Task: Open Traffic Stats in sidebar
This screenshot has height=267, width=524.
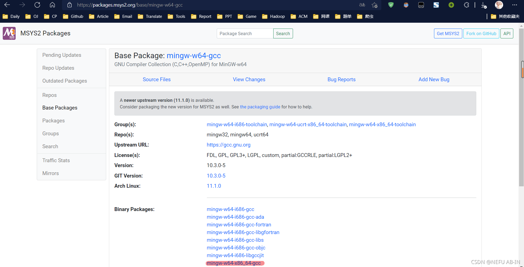Action: 56,161
